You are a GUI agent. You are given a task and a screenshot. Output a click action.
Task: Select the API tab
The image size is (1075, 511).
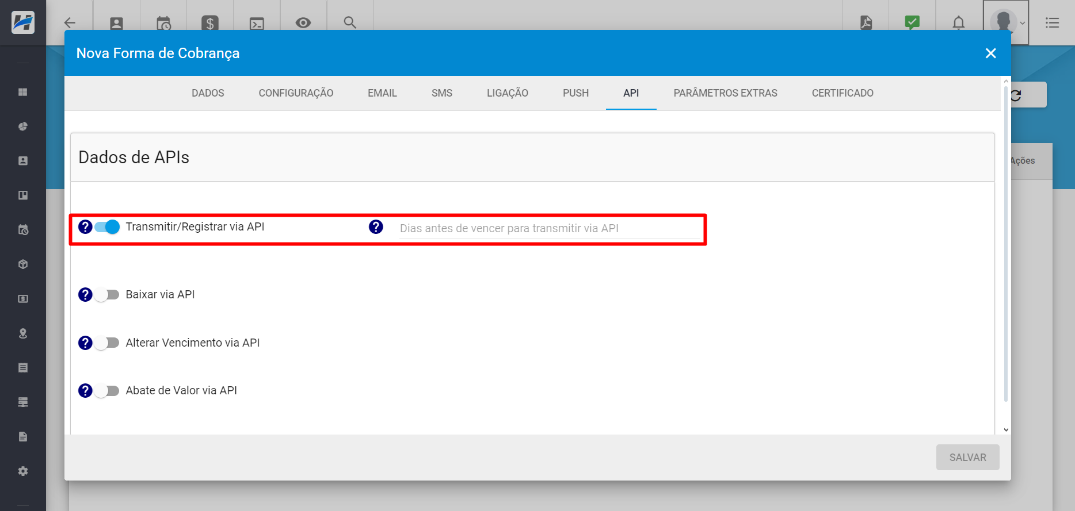pyautogui.click(x=631, y=93)
